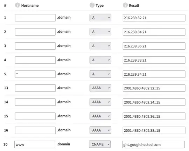Open the CNAME type dropdown in row 30
Screen dimensions: 189x151
coord(100,144)
